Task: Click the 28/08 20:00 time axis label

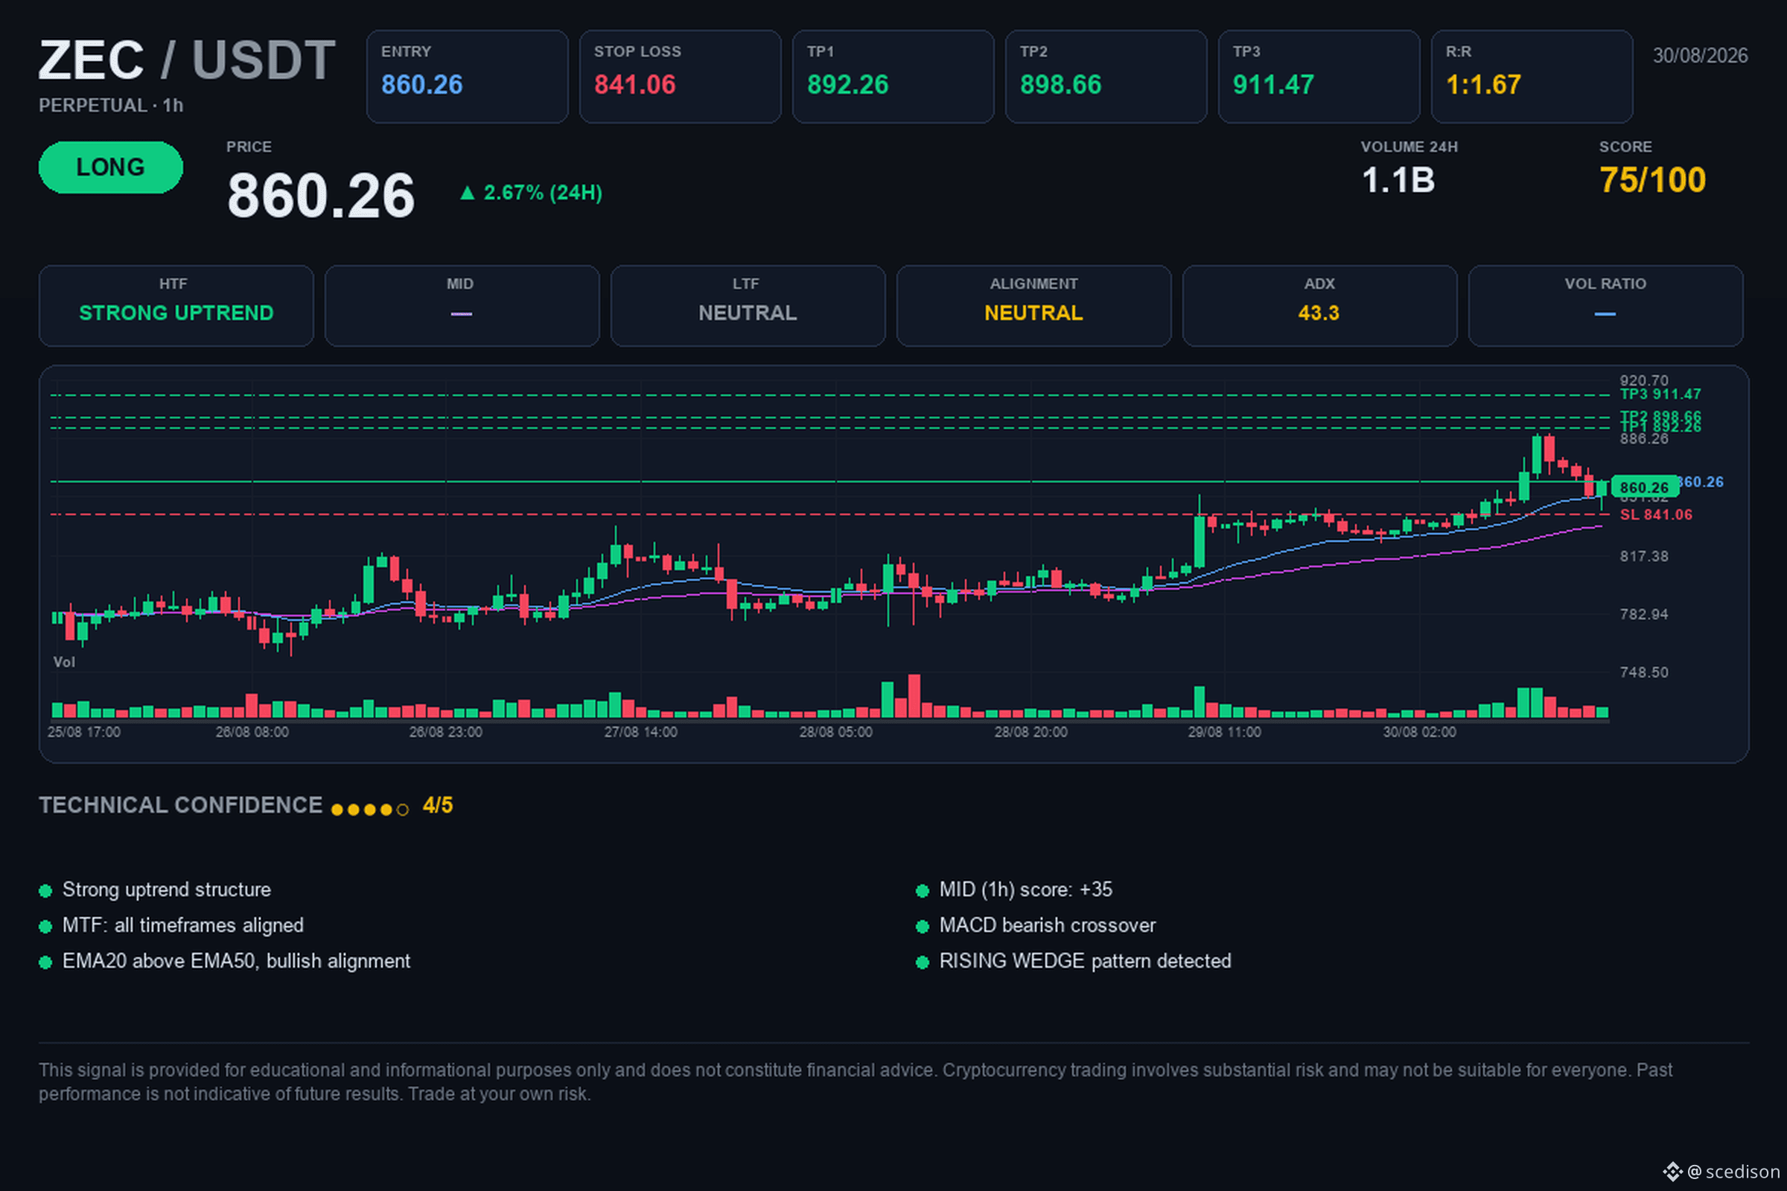Action: point(1031,732)
